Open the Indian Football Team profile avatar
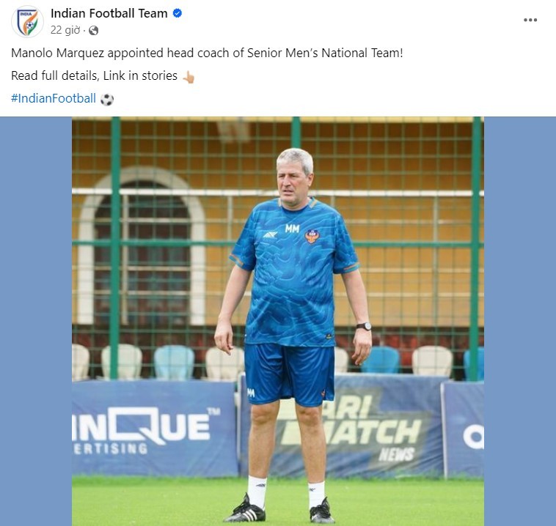 coord(27,21)
